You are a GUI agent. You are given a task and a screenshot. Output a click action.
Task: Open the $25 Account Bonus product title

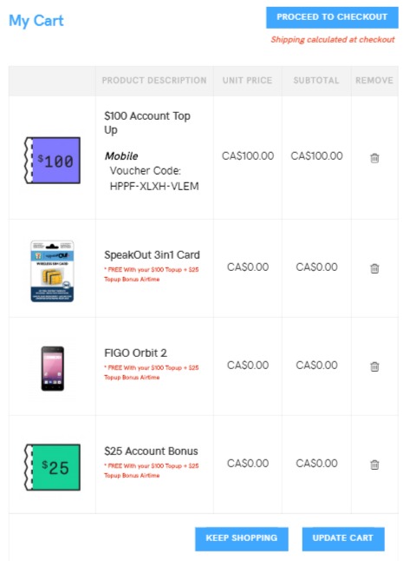tap(151, 452)
